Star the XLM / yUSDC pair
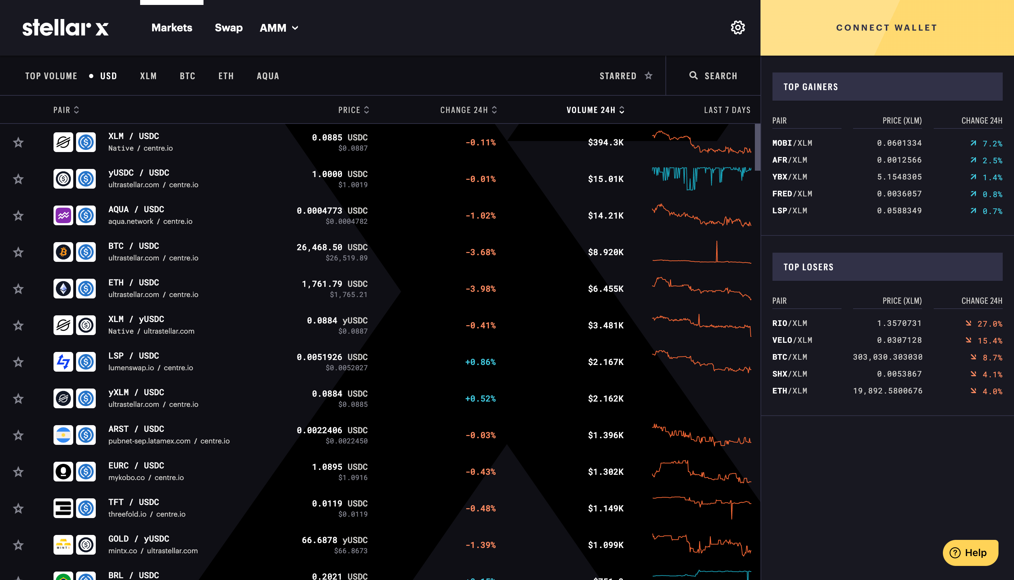 coord(18,326)
